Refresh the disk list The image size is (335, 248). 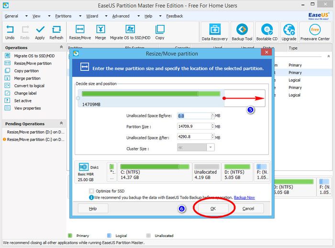pyautogui.click(x=56, y=29)
